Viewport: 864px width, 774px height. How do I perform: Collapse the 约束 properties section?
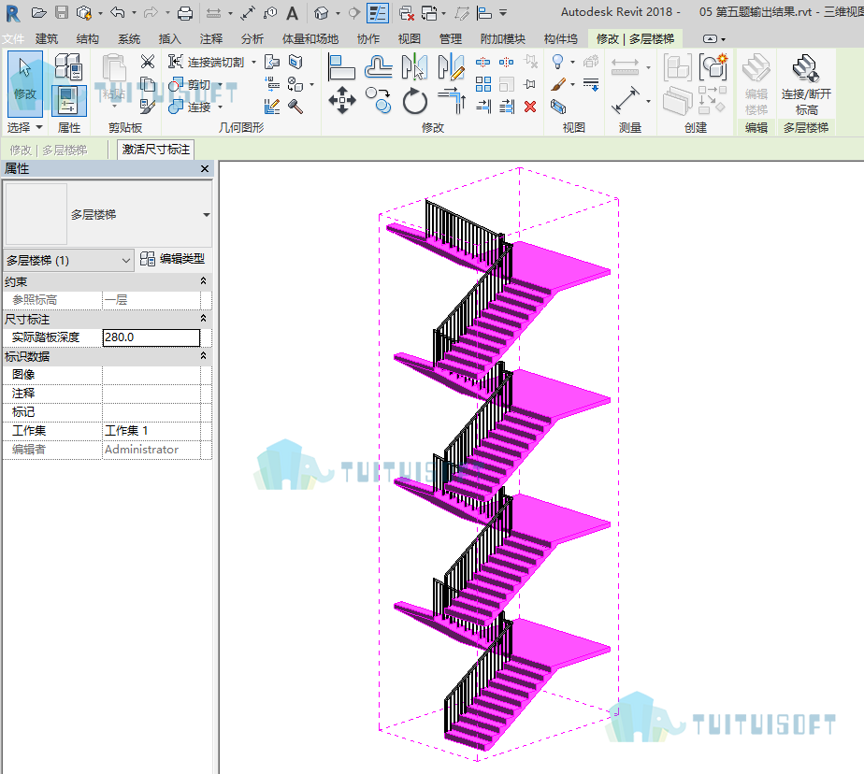pos(203,281)
